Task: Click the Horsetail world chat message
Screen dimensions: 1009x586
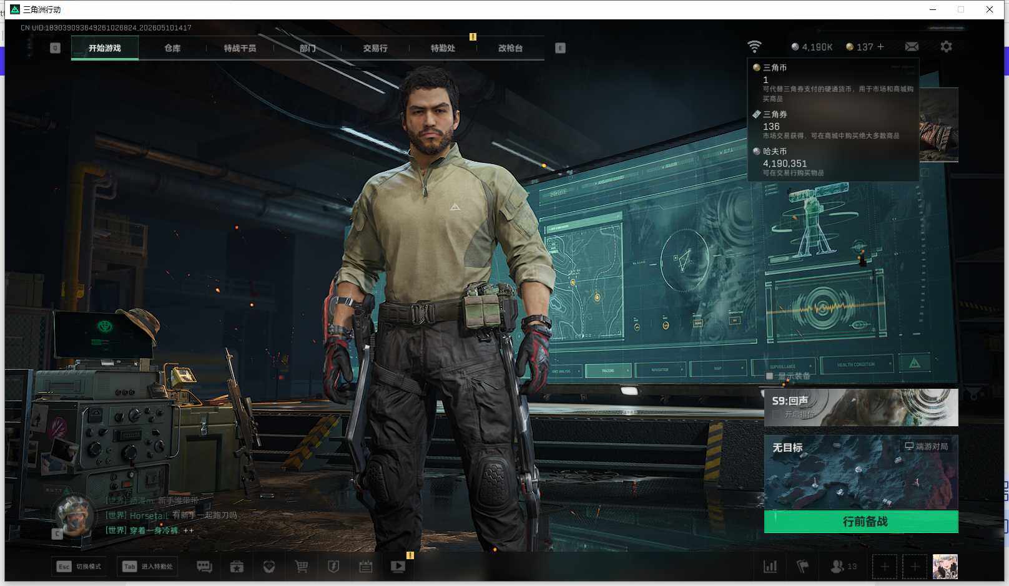Action: click(171, 515)
